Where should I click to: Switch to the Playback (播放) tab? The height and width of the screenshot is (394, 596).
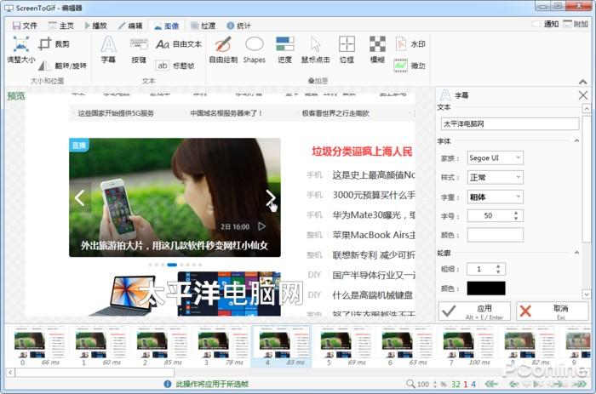pos(95,26)
